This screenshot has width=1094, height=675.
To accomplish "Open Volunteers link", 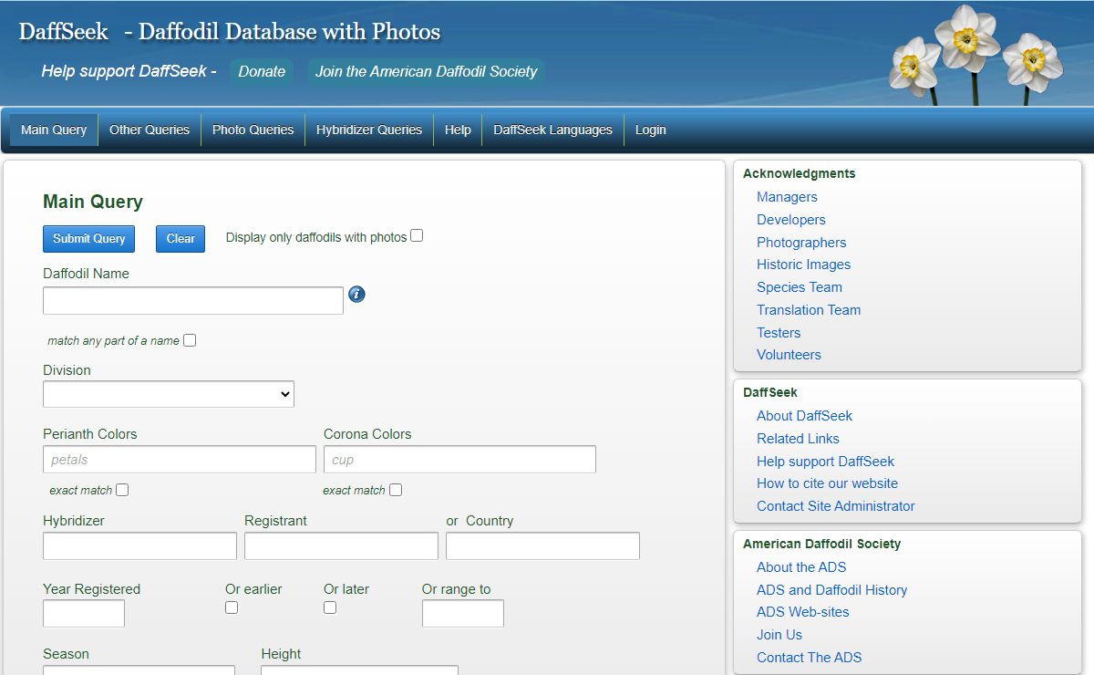I will pos(789,355).
